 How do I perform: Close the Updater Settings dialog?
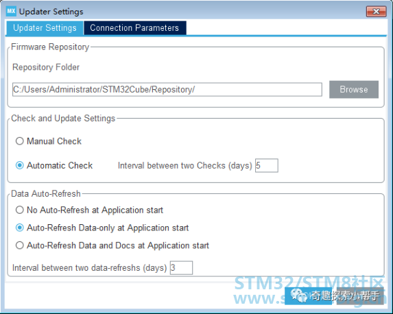[x=376, y=12]
